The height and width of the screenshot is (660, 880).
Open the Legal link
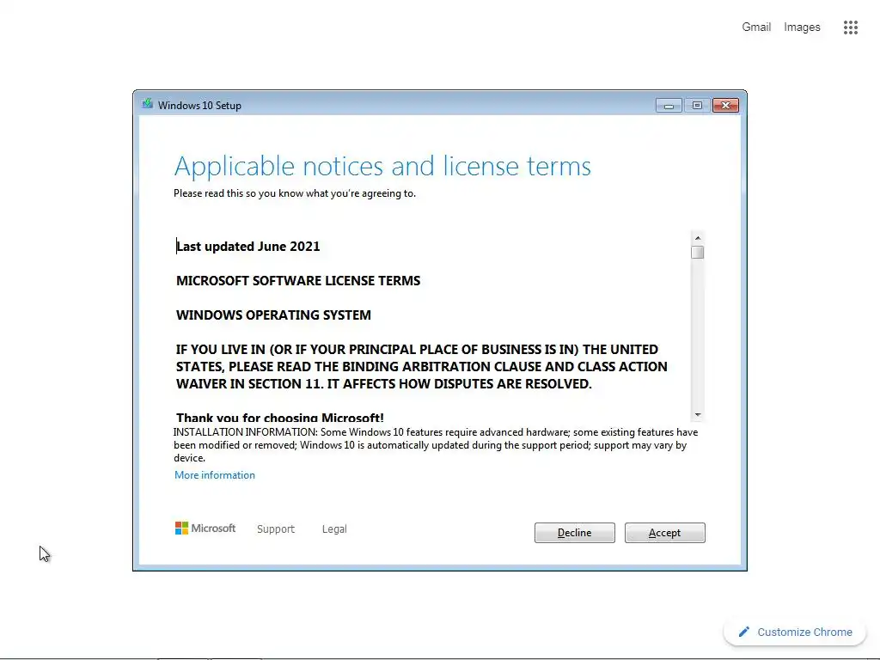click(334, 529)
